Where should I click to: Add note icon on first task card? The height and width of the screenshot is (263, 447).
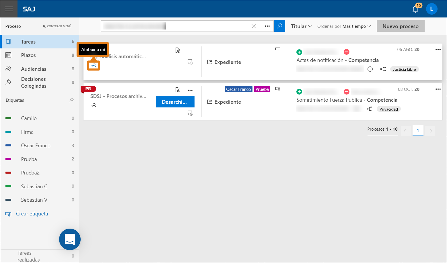(190, 62)
